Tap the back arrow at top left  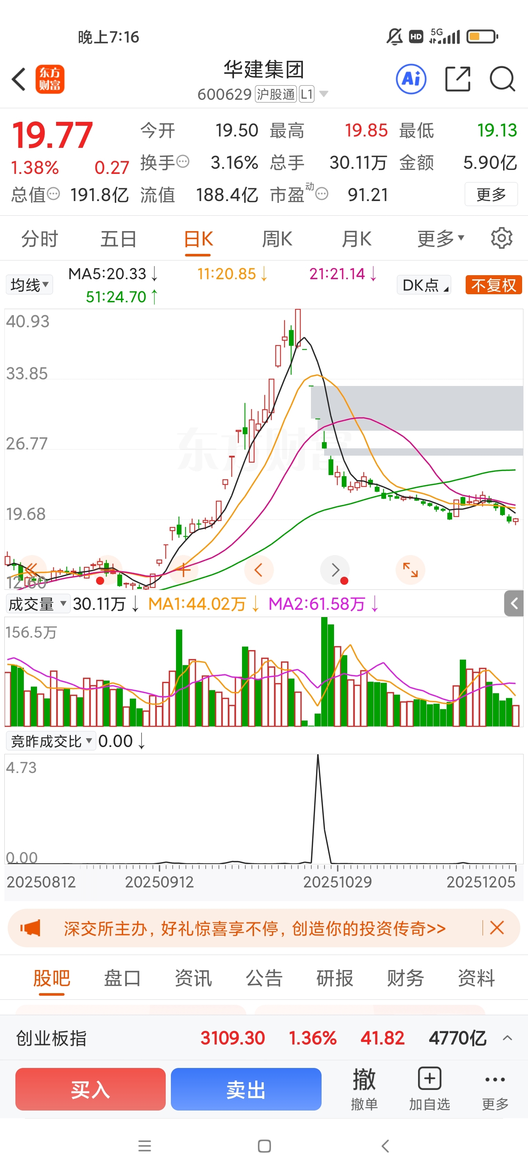19,79
